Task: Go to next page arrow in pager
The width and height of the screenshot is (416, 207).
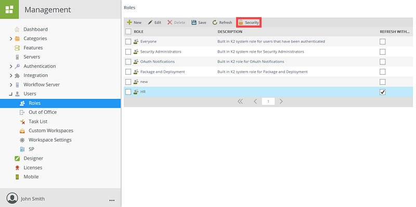Action: click(x=281, y=101)
